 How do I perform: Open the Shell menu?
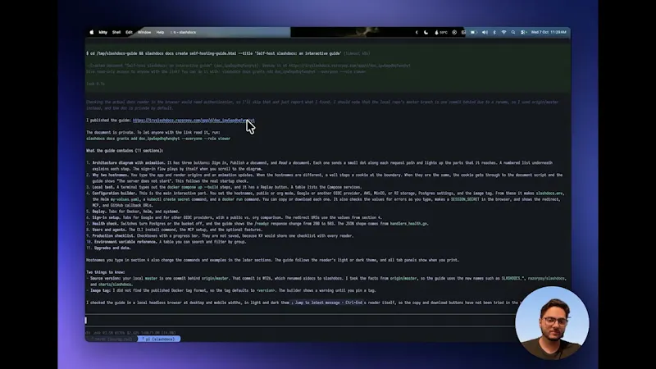tap(116, 32)
